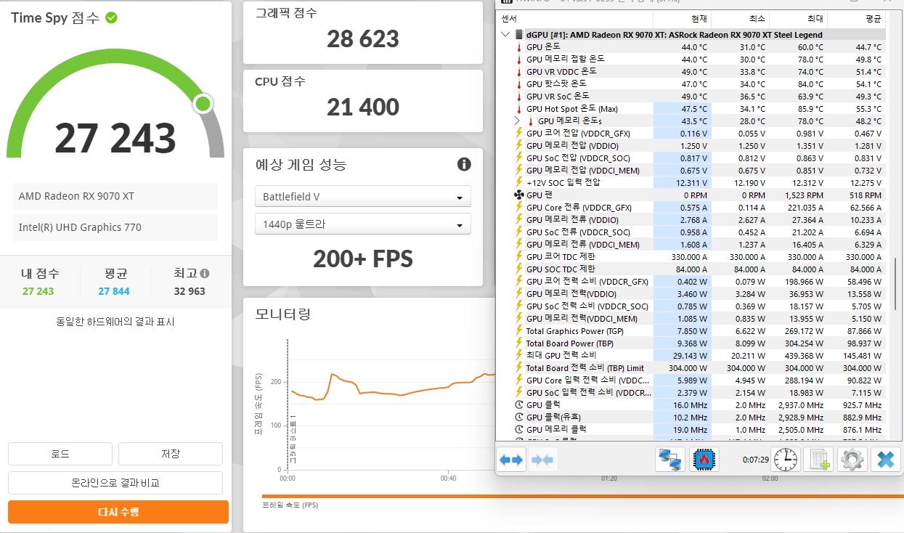This screenshot has width=904, height=533.
Task: Click the thermometer icon of GPU 핫스팟 온도
Action: tap(518, 84)
